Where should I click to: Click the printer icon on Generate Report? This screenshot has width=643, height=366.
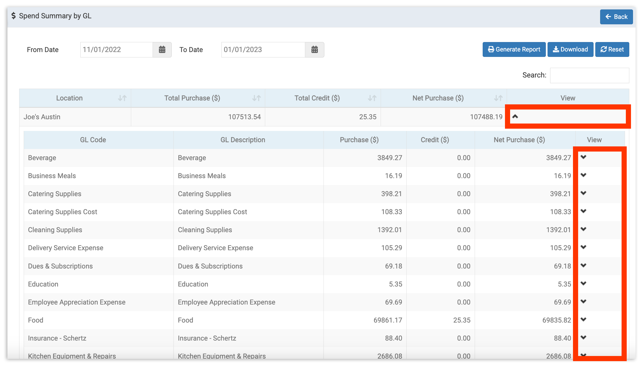(491, 49)
